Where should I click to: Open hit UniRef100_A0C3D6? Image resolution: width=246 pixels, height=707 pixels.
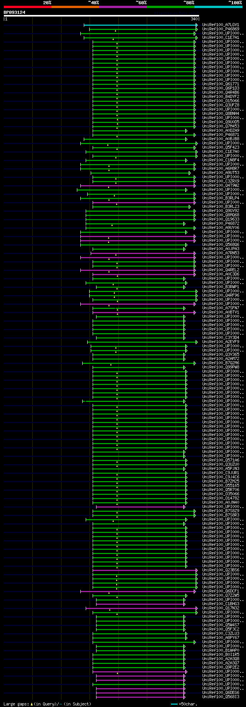click(221, 274)
